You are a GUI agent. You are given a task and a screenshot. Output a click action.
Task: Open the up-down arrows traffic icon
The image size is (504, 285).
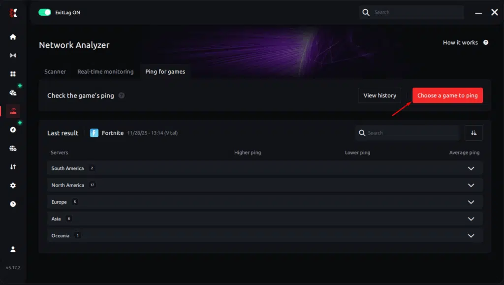(x=13, y=167)
